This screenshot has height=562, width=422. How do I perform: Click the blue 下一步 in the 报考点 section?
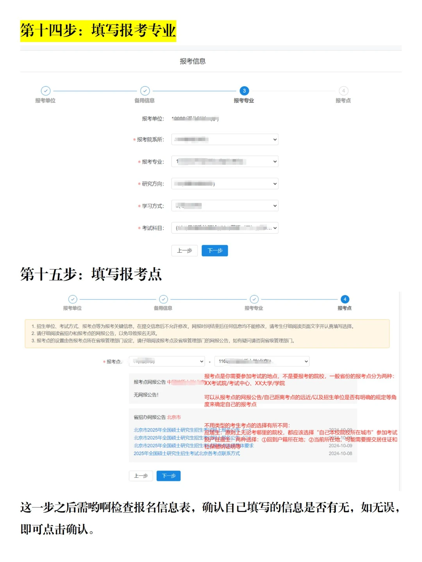click(168, 476)
